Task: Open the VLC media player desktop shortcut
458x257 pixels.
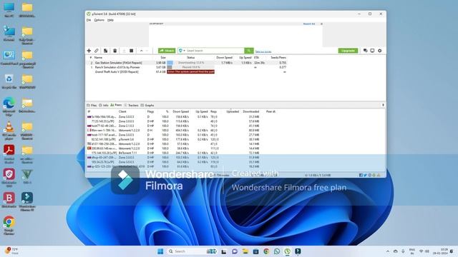Action: coord(9,131)
